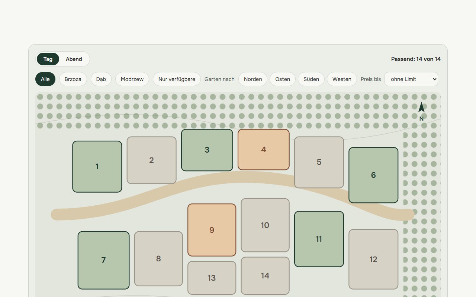476x297 pixels.
Task: Switch to Abend view
Action: coord(74,59)
